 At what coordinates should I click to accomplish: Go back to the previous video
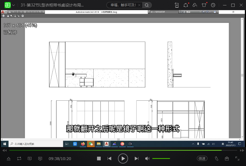109,159
